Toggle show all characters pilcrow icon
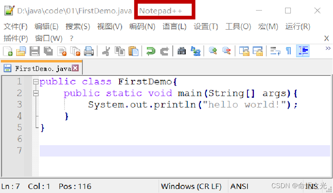The height and width of the screenshot is (193, 333). point(288,51)
